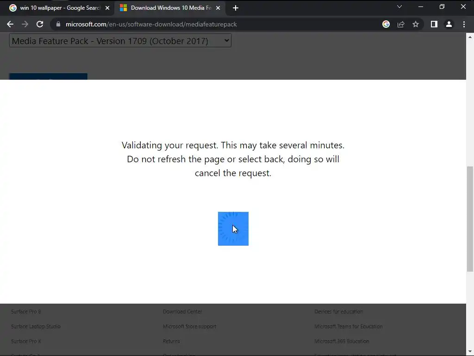The image size is (474, 356).
Task: Open Microsoft Teams for Education link
Action: click(348, 326)
